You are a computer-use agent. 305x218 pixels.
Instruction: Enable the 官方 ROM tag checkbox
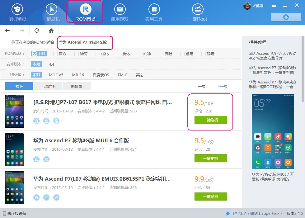(x=55, y=54)
